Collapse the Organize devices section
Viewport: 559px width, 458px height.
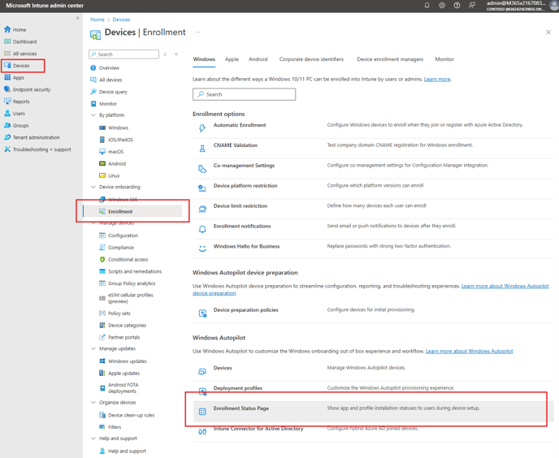tap(93, 402)
